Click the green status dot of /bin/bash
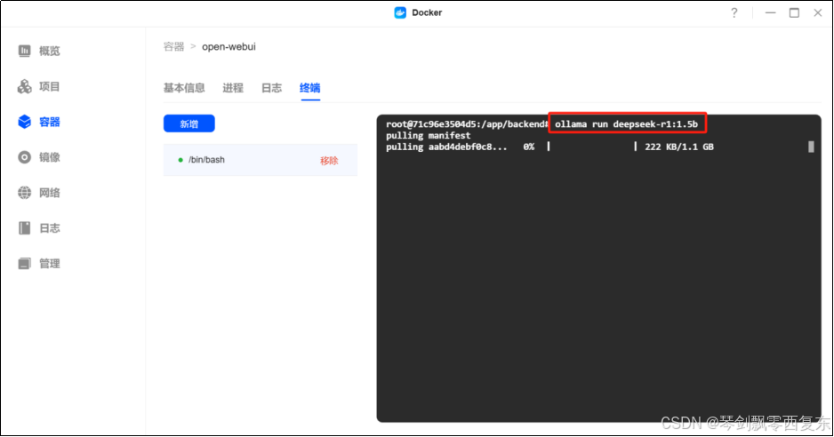834x437 pixels. (x=180, y=160)
